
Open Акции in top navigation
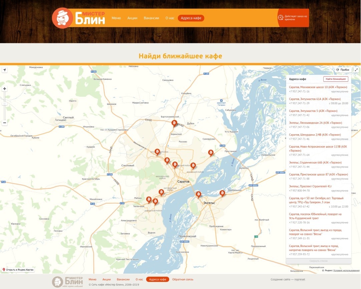132,18
